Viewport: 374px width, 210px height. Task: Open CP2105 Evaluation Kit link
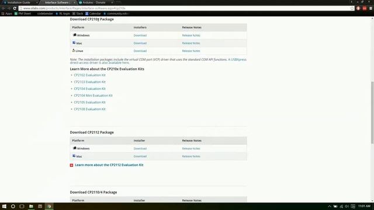(89, 102)
